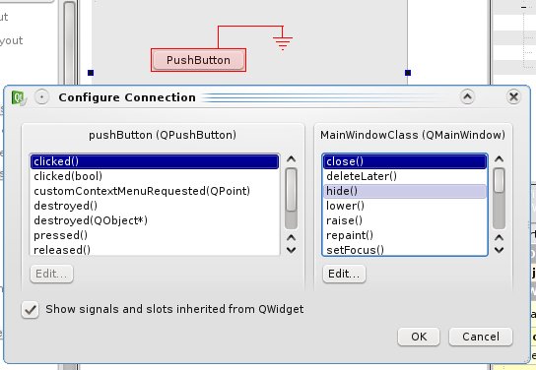Viewport: 536px width, 370px height.
Task: Open Edit for MainWindowClass slots
Action: (344, 274)
